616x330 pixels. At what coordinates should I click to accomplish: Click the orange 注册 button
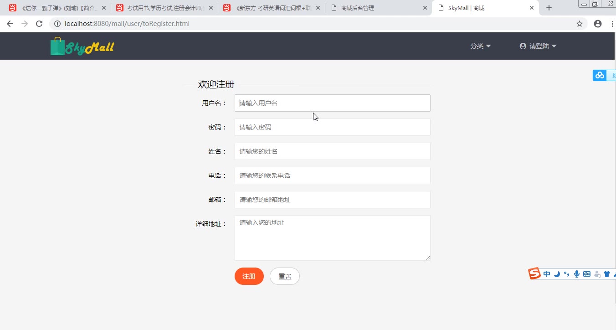pos(249,276)
